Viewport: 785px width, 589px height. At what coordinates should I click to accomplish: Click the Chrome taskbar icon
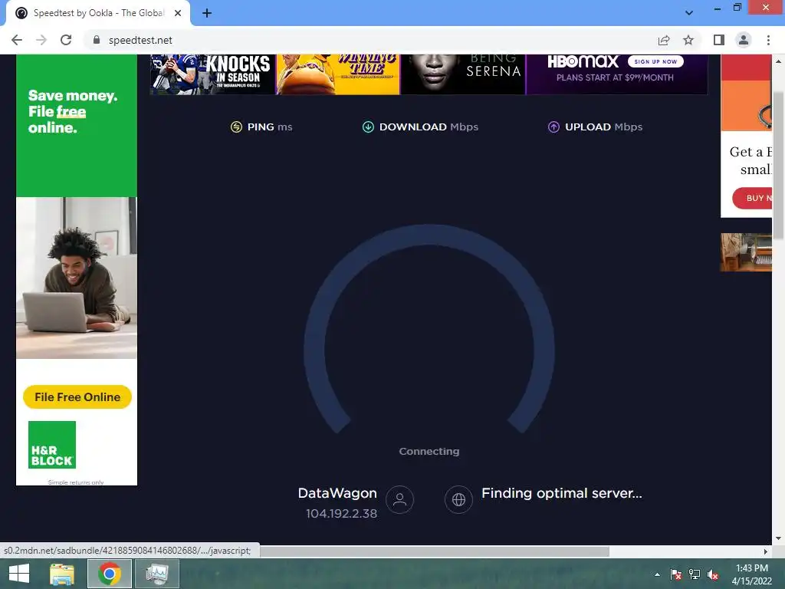coord(110,574)
